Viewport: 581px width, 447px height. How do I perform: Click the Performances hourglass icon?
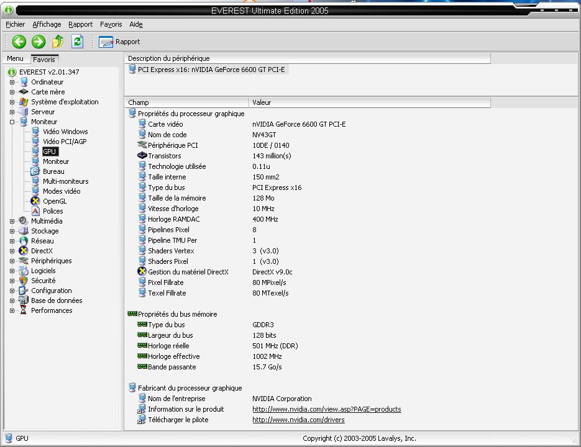click(24, 310)
